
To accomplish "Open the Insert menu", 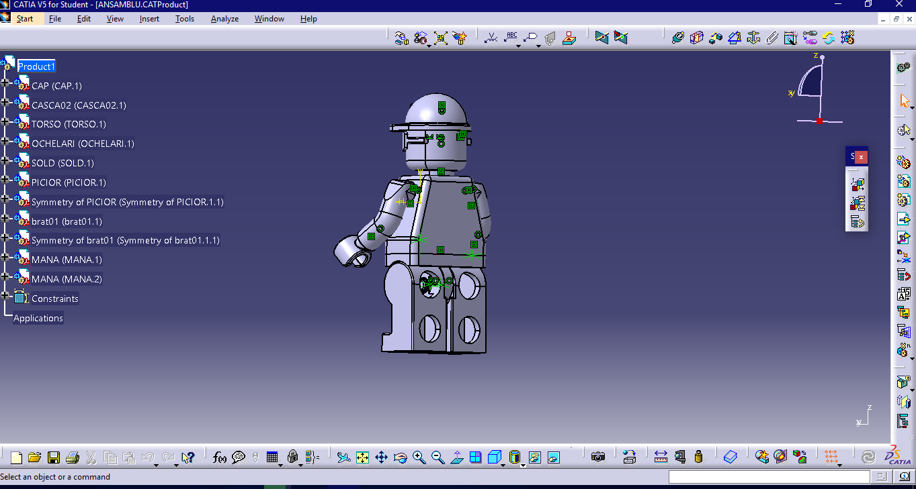I will (x=149, y=19).
